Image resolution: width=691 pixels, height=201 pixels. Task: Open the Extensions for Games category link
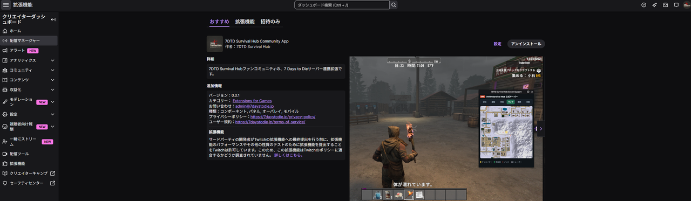[252, 101]
